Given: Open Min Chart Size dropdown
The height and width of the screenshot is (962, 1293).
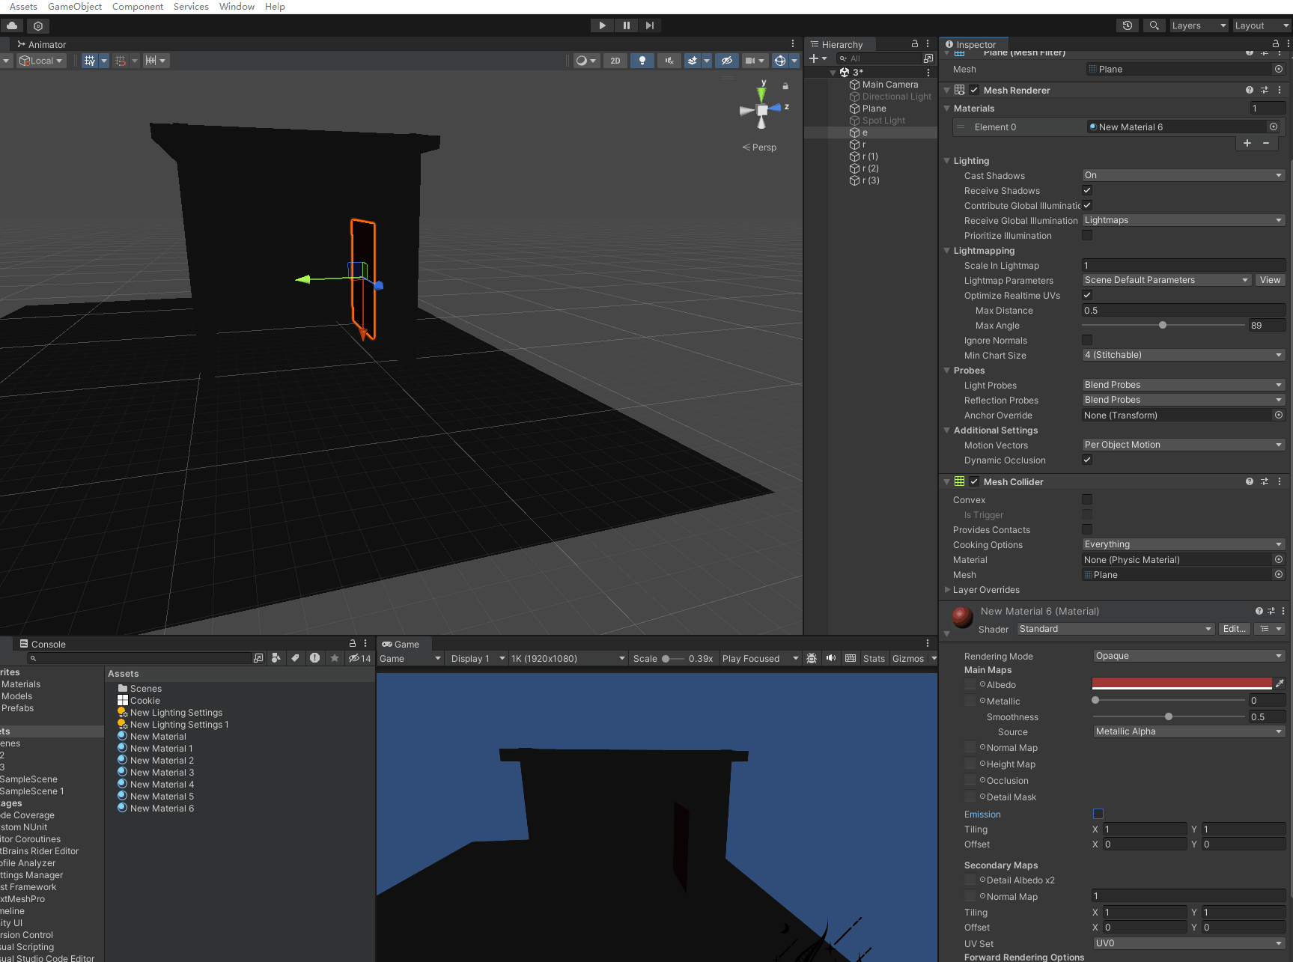Looking at the screenshot, I should tap(1184, 355).
